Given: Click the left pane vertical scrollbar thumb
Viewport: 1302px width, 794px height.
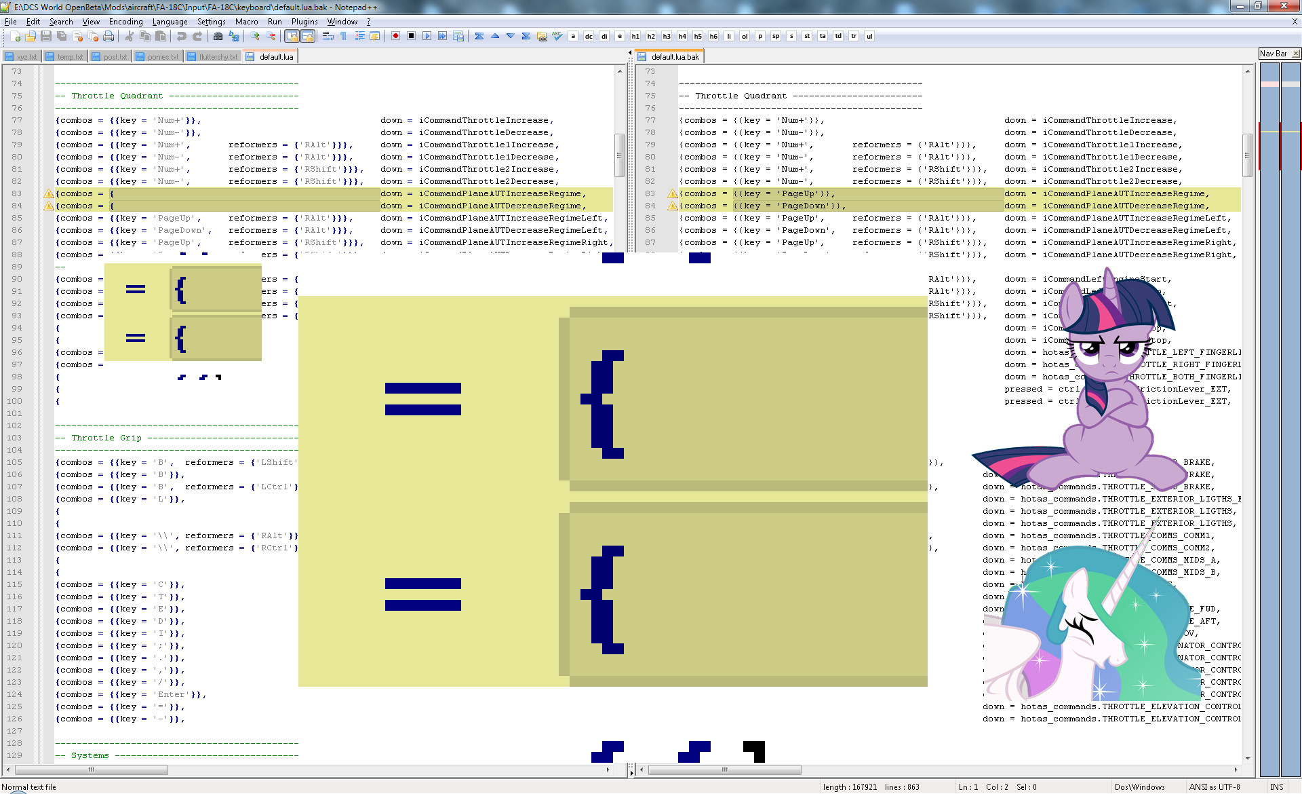Looking at the screenshot, I should (619, 155).
